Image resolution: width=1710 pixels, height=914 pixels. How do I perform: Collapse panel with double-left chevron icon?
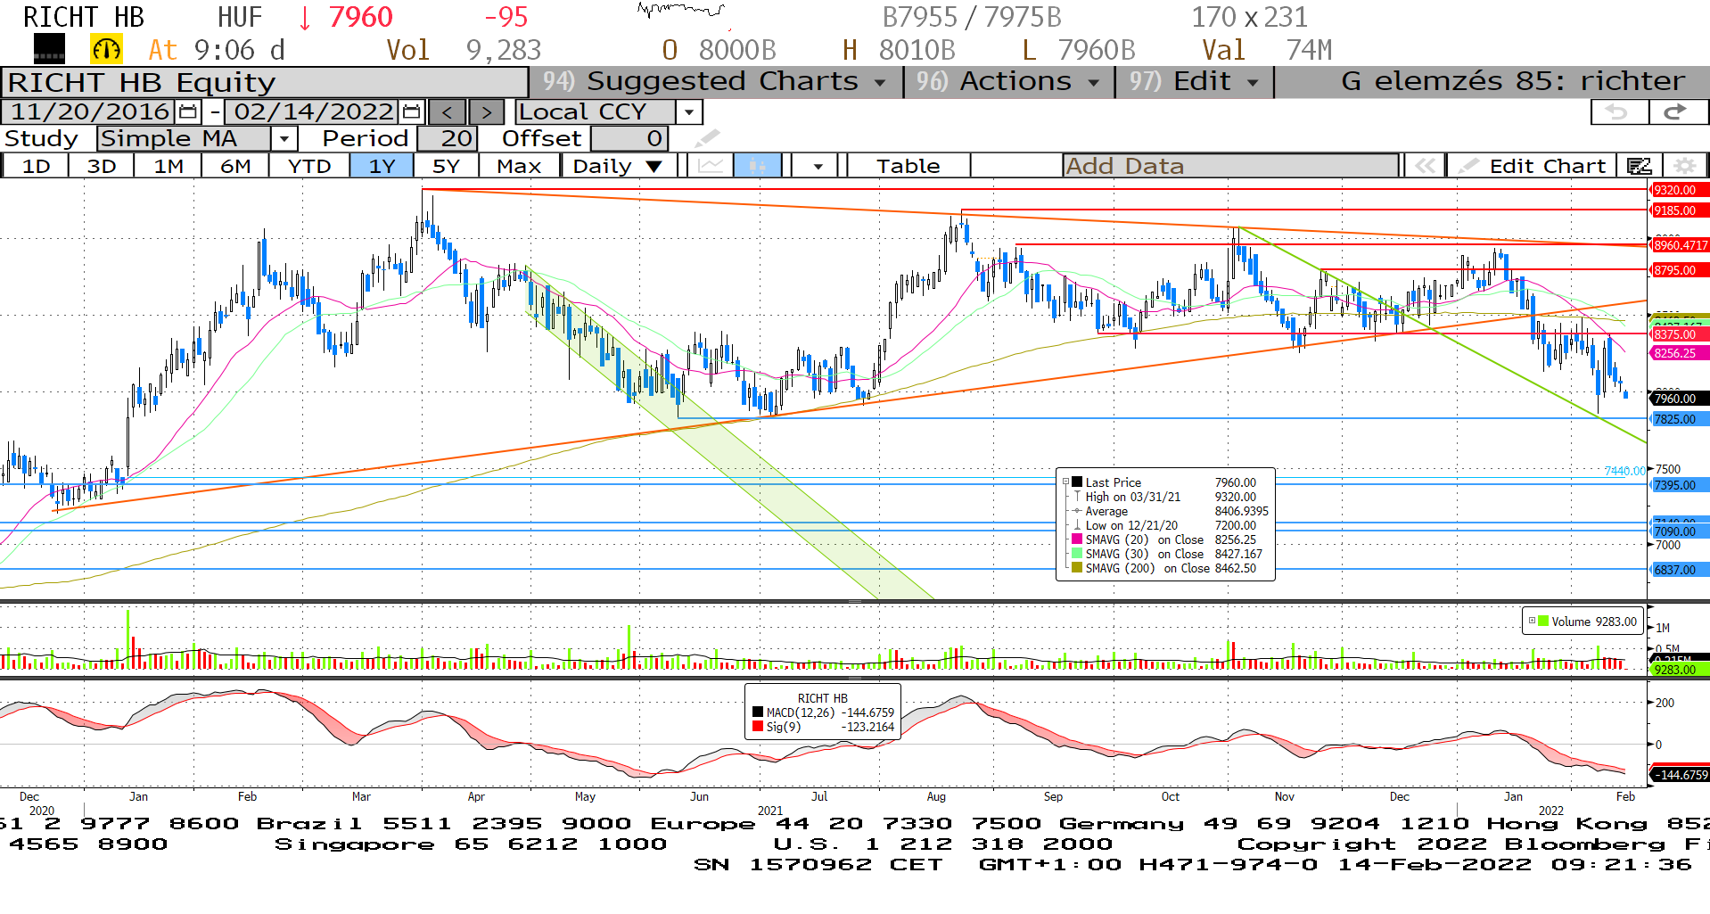click(1425, 166)
